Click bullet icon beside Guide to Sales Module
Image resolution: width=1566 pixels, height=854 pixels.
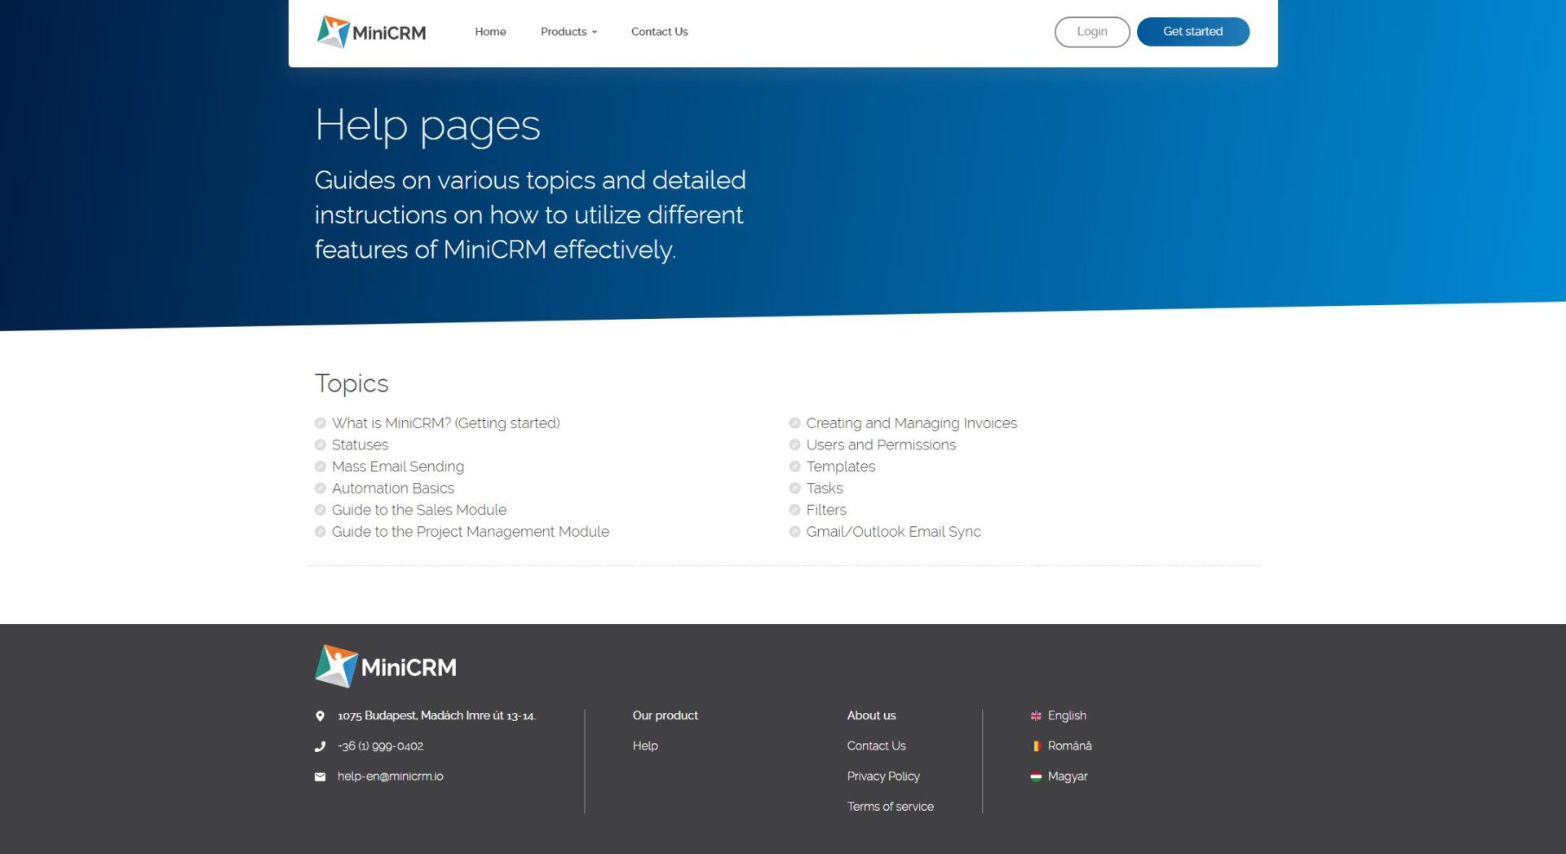321,510
